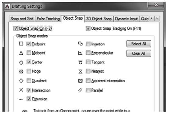Click the Perpendicular snap marker icon

coord(80,53)
